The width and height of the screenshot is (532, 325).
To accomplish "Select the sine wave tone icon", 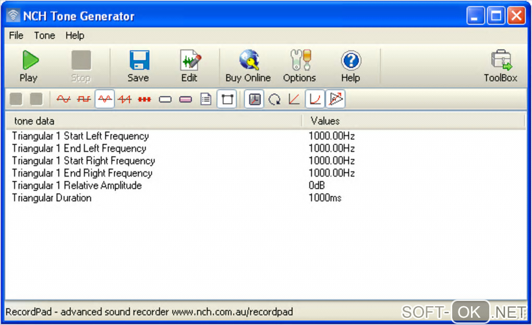I will tap(64, 99).
